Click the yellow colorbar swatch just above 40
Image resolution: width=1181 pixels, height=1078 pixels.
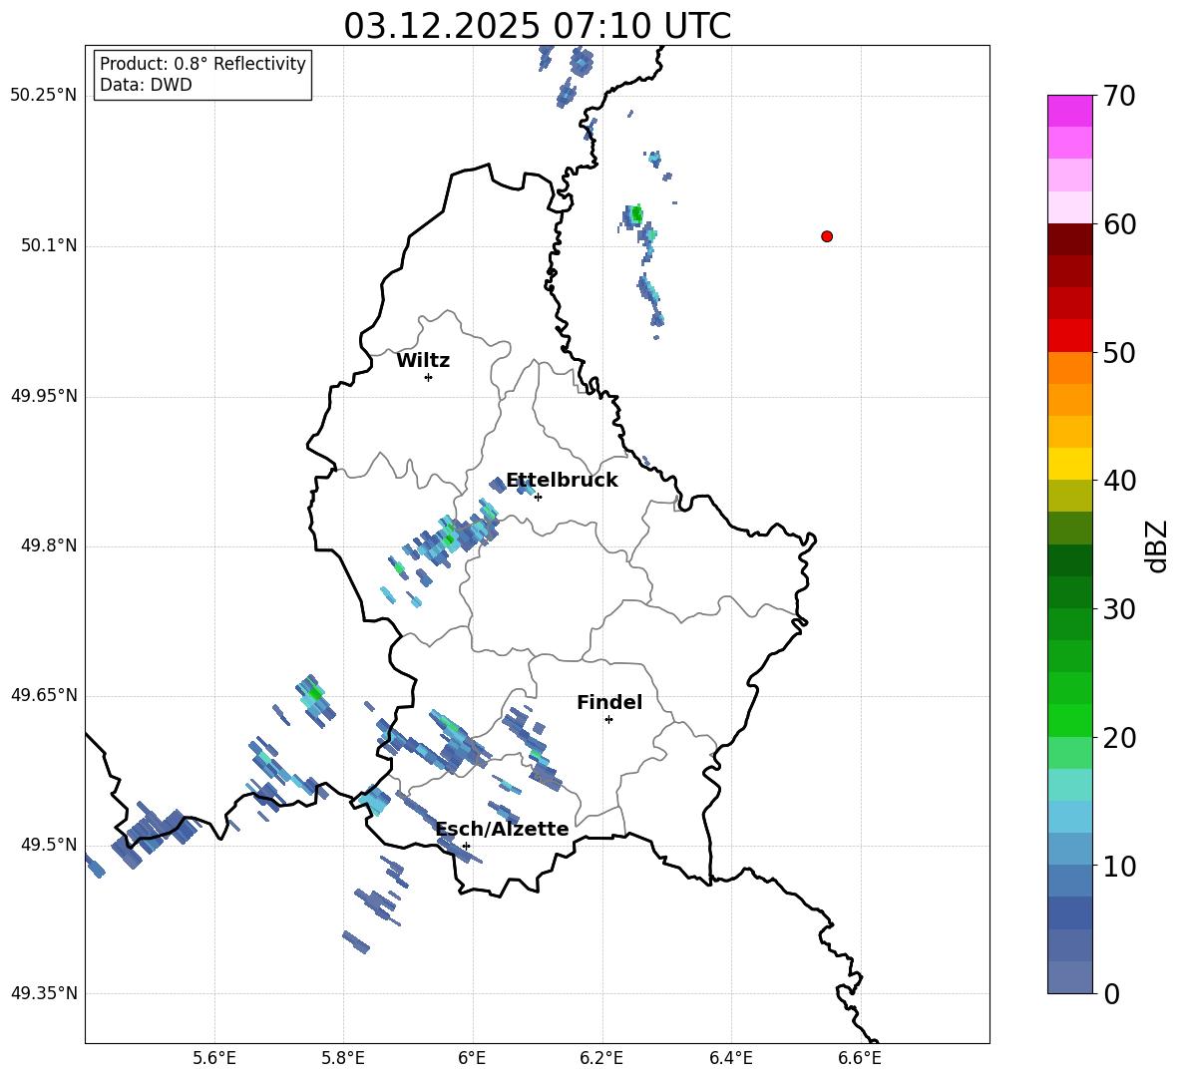[x=1069, y=464]
